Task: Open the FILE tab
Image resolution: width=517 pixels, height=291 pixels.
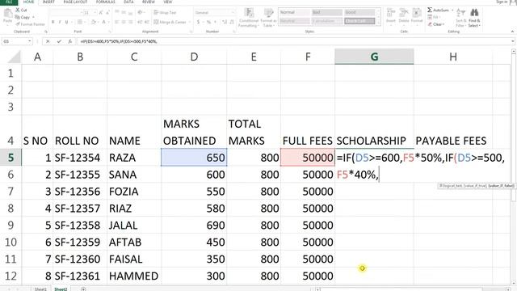Action: 9,2
